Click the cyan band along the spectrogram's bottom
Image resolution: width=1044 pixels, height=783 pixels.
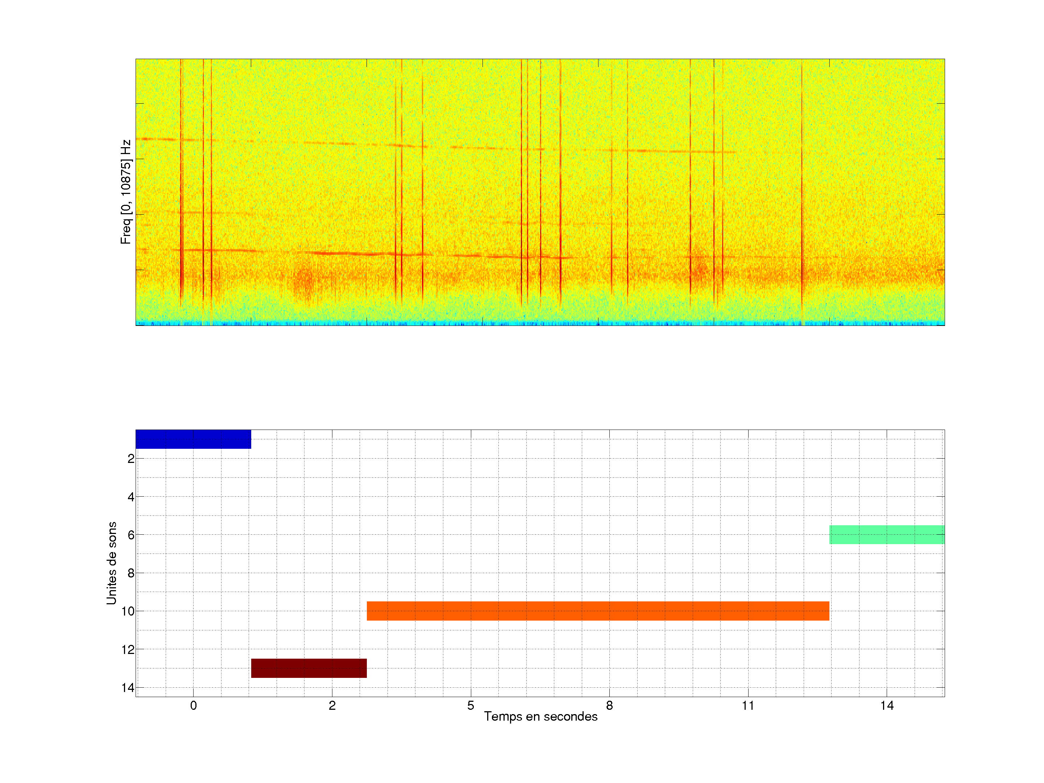coord(540,323)
